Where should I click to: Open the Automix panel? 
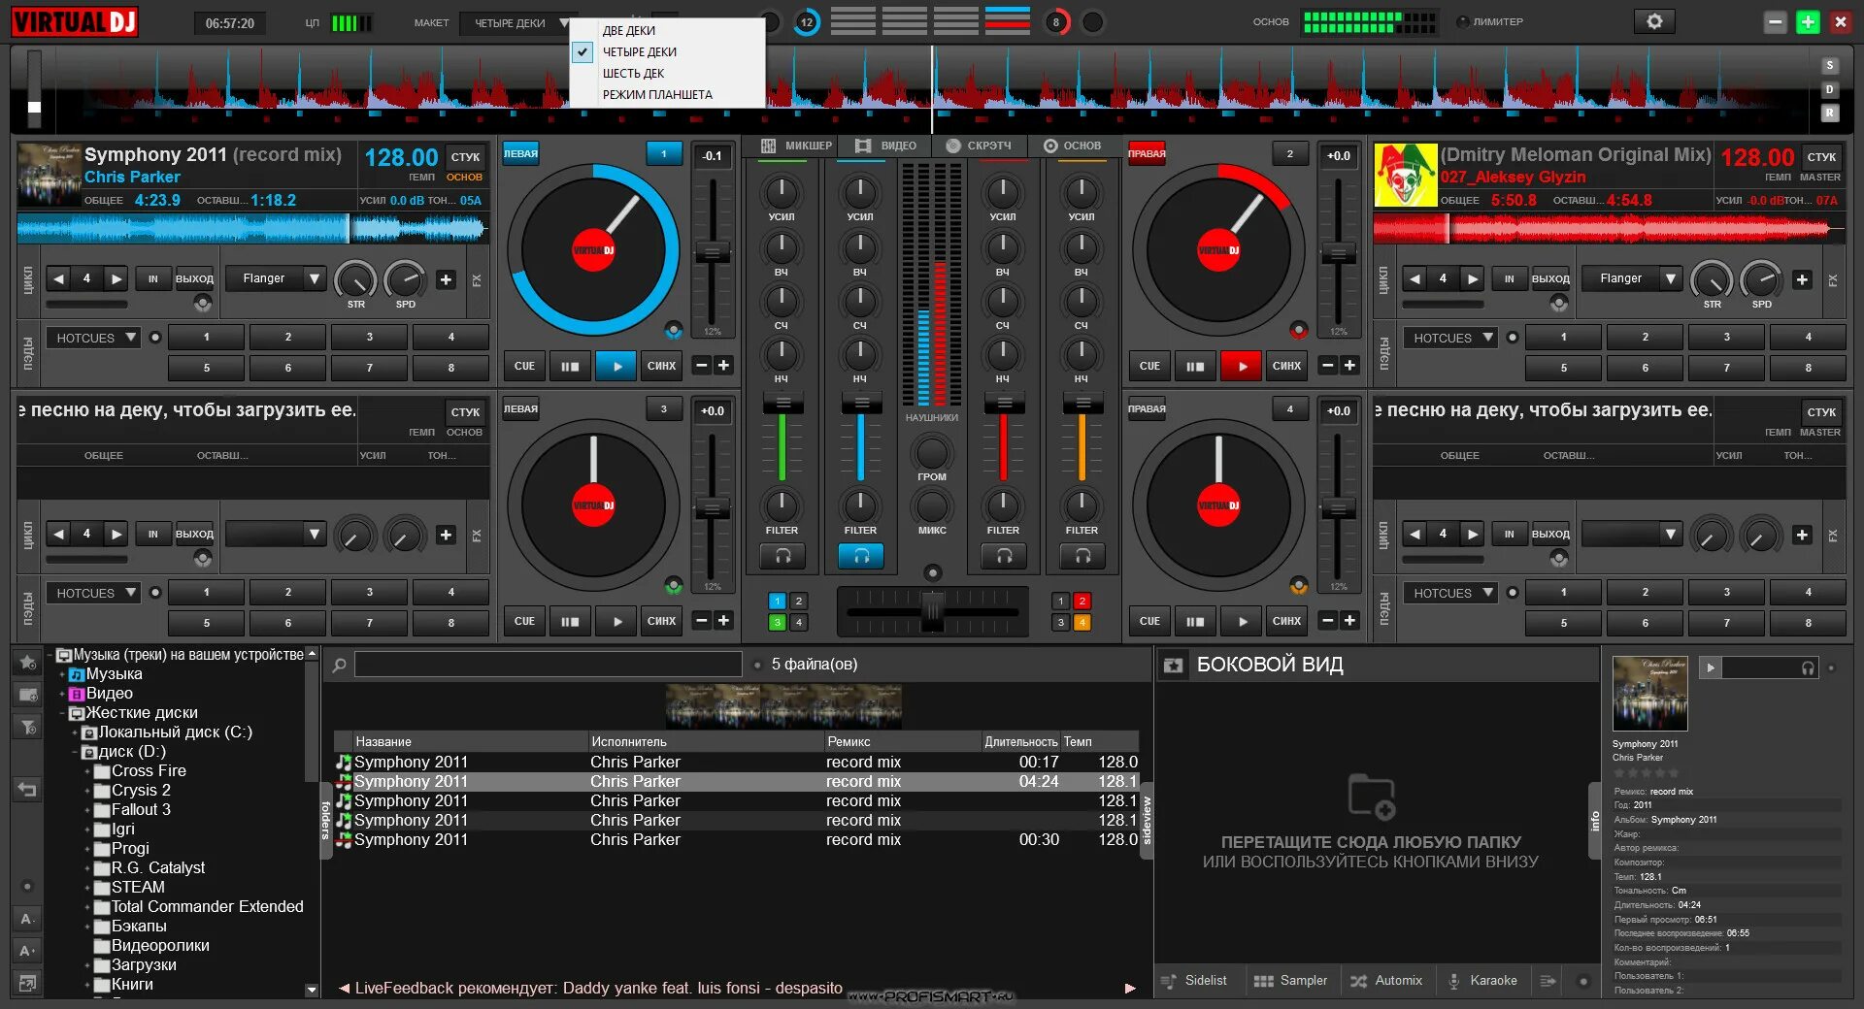(1386, 981)
